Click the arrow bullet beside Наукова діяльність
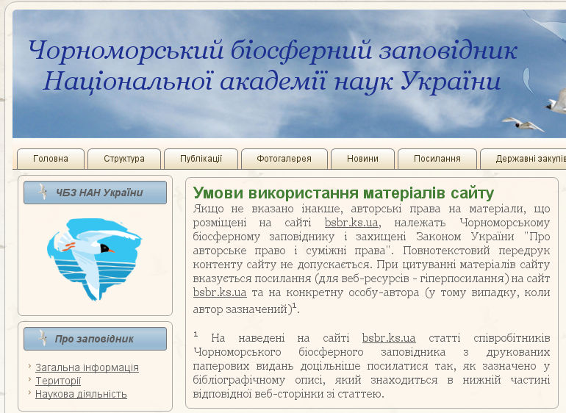 [29, 392]
